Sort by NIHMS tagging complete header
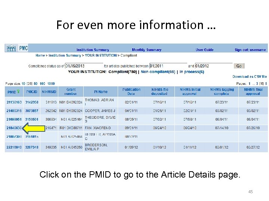The height and width of the screenshot is (201, 269). [222, 92]
